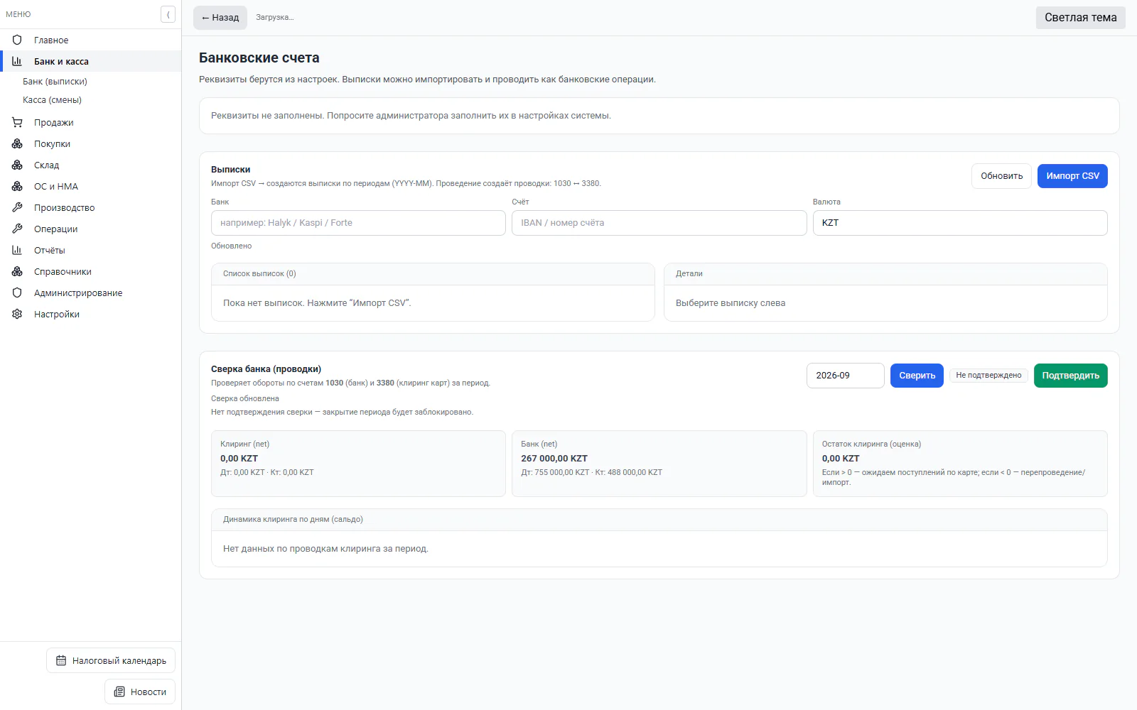Click the Валюта field showing KZT
The image size is (1137, 710).
pyautogui.click(x=960, y=223)
